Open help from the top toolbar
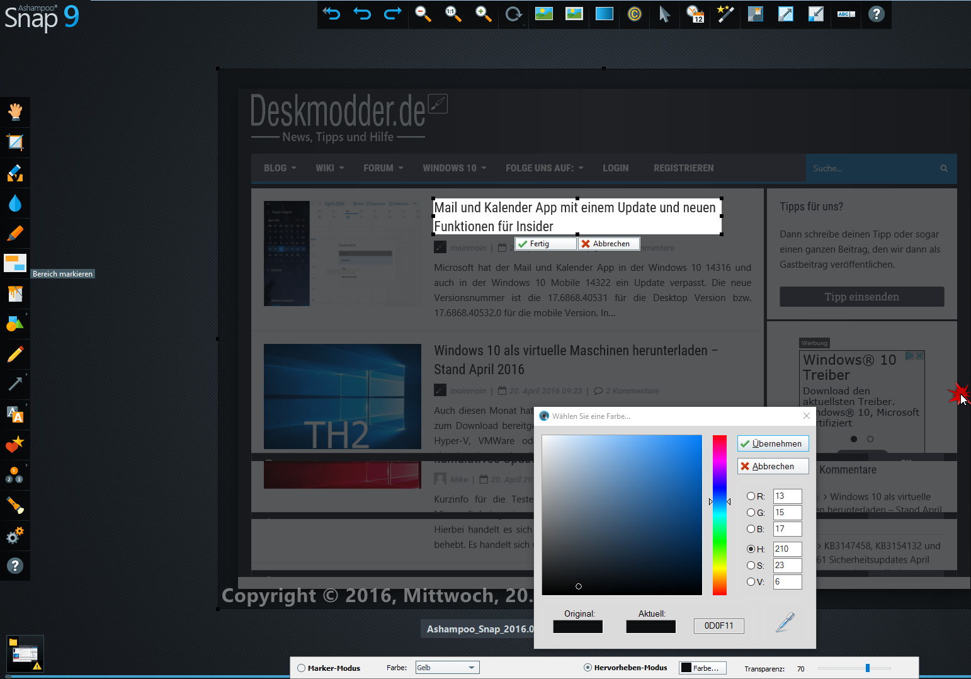The image size is (971, 679). click(876, 14)
